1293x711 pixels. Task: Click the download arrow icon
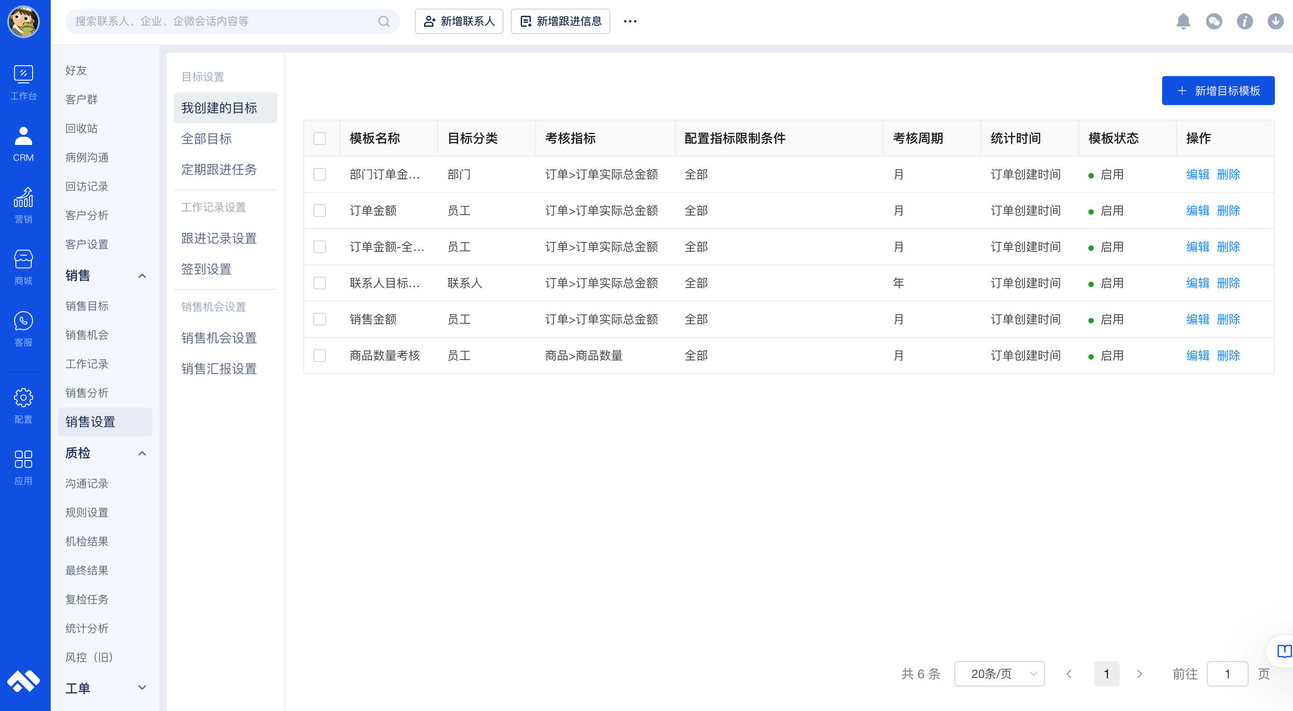pyautogui.click(x=1275, y=21)
